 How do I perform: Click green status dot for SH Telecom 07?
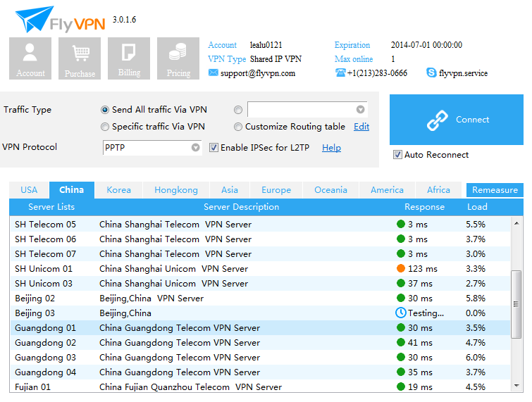pos(401,253)
